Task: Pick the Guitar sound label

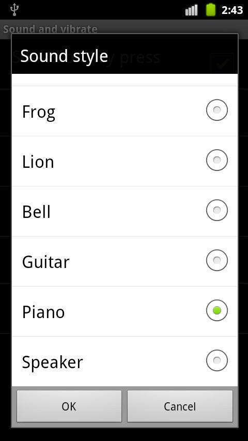Action: 45,262
